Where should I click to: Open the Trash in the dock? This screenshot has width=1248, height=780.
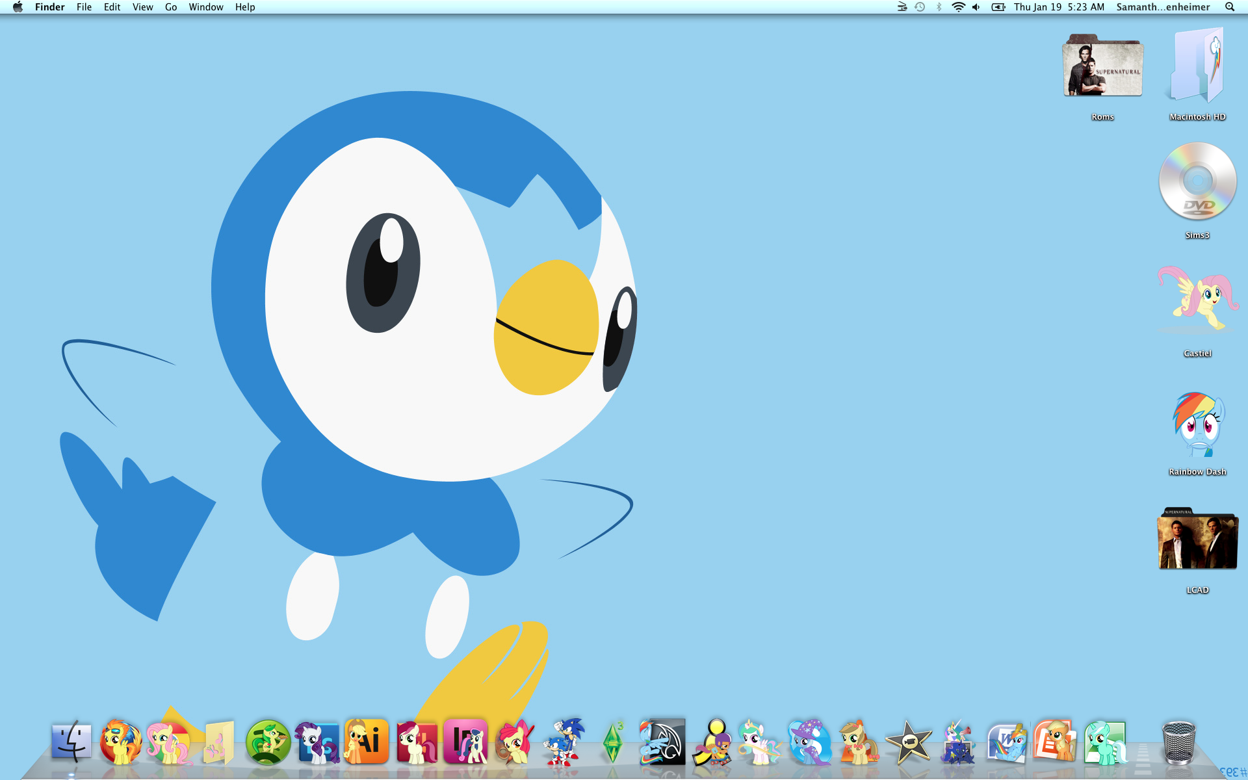coord(1178,742)
